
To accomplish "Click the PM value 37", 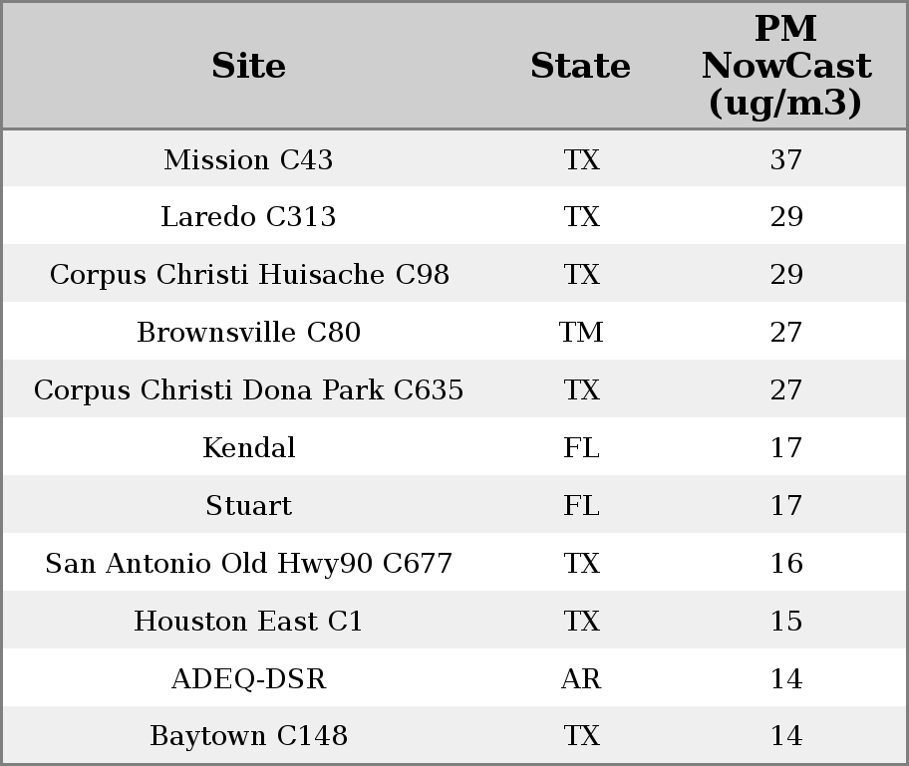I will point(785,159).
